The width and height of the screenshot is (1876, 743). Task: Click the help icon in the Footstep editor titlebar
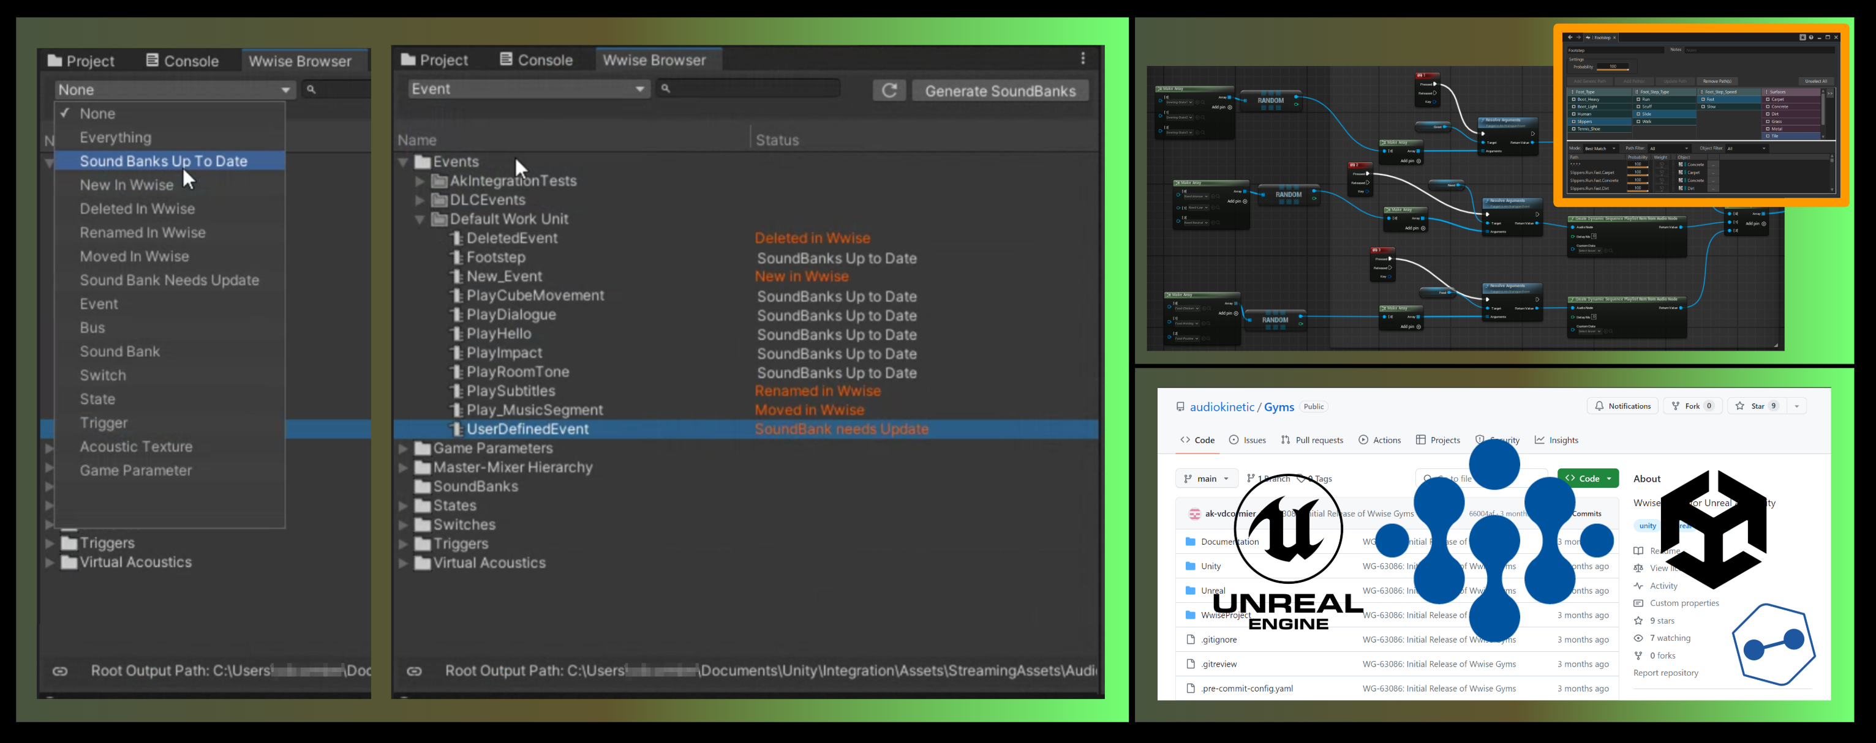(x=1811, y=38)
